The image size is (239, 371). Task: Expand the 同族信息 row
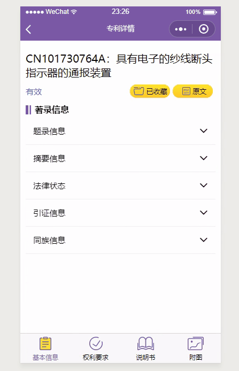(x=120, y=240)
